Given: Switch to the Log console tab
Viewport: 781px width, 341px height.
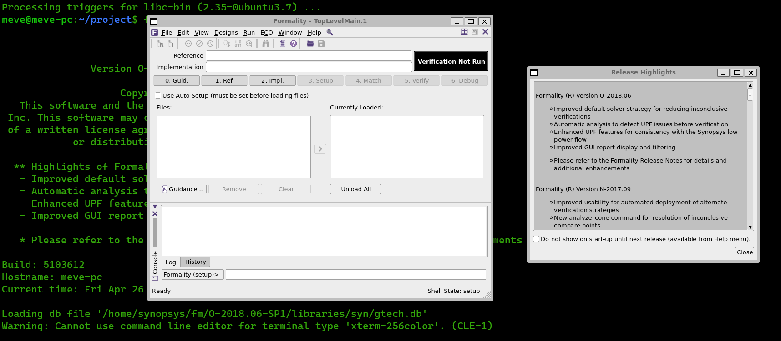Looking at the screenshot, I should pos(171,262).
